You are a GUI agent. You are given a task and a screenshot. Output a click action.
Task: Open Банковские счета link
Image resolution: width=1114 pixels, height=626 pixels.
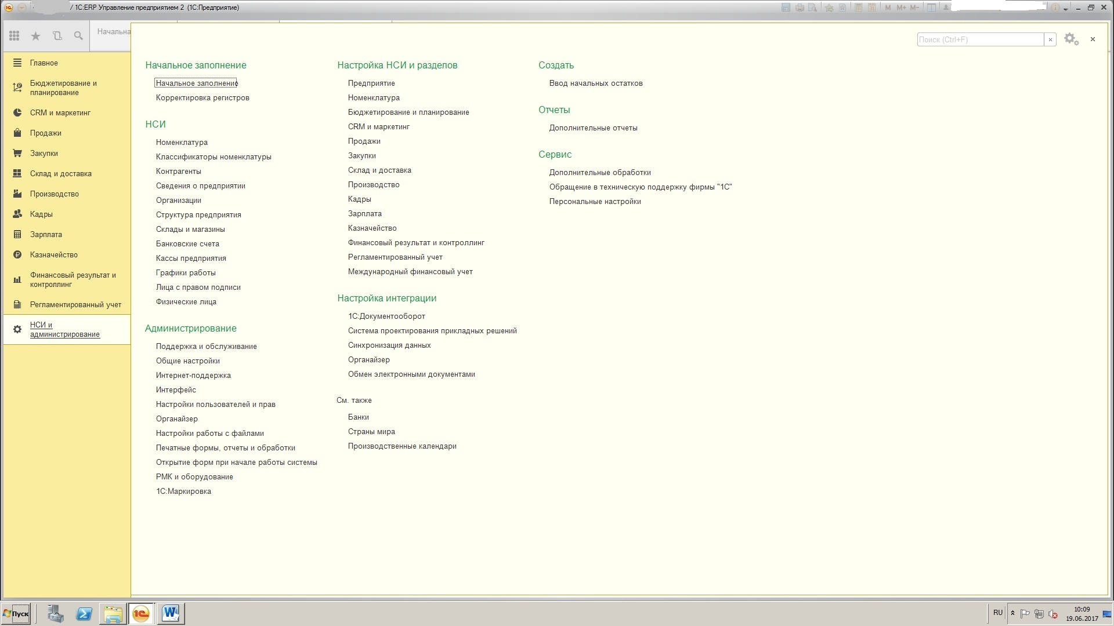[x=187, y=243]
